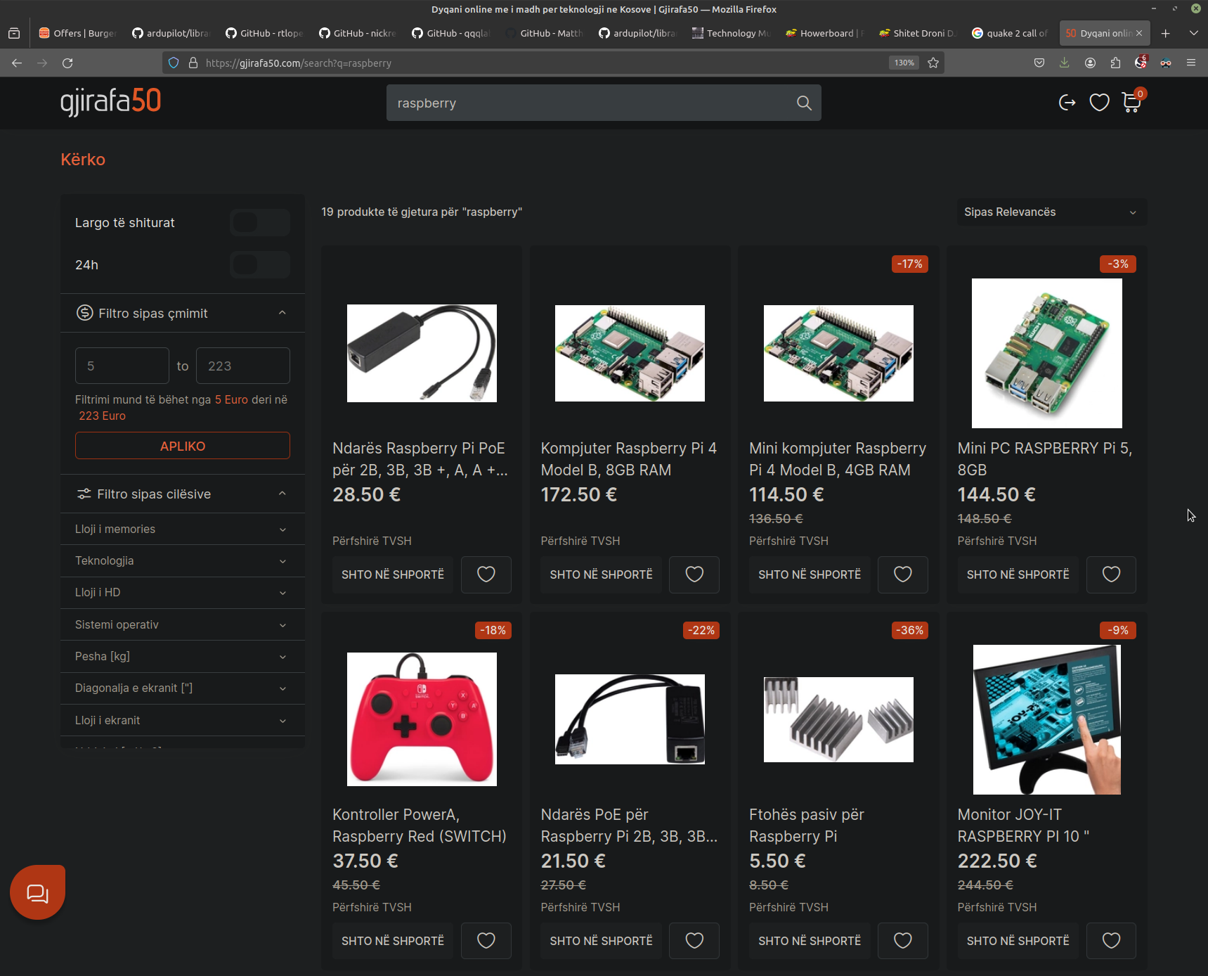Add Monitor JOY-IT to wishlist
This screenshot has width=1208, height=976.
(1111, 941)
